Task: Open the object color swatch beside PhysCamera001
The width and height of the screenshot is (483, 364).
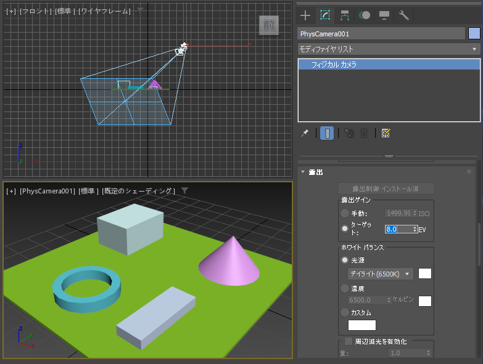Action: [x=474, y=33]
